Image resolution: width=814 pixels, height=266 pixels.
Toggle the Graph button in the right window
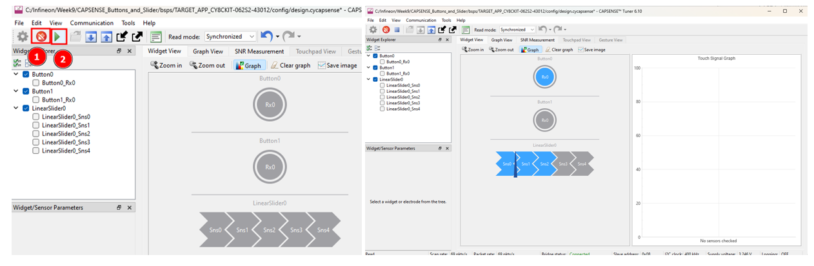530,50
